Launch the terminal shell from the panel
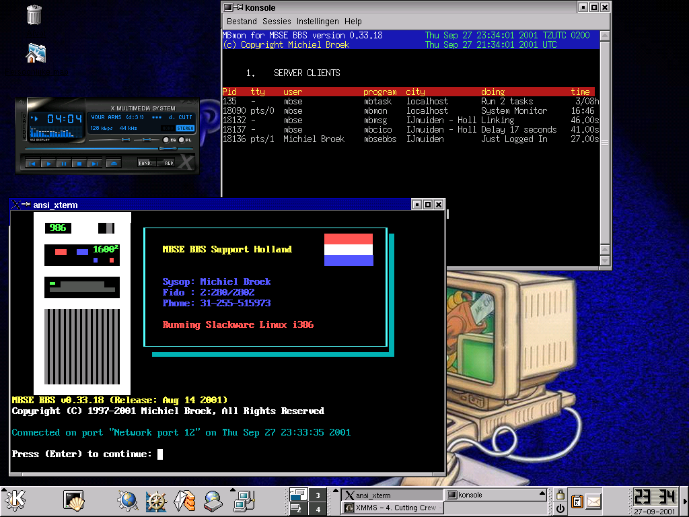The height and width of the screenshot is (517, 689). (73, 500)
